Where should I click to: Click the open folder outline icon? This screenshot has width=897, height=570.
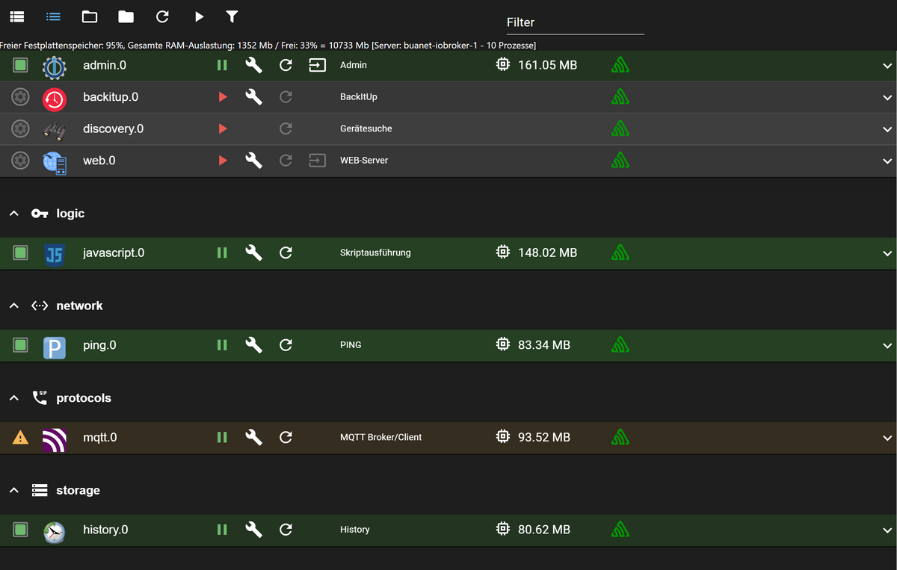coord(90,16)
